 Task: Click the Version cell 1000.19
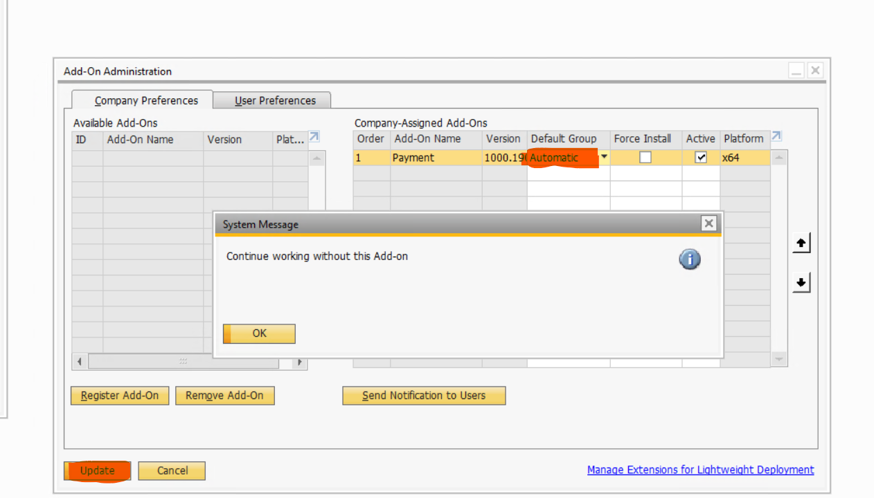505,158
